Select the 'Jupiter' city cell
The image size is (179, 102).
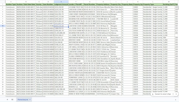tap(116, 70)
